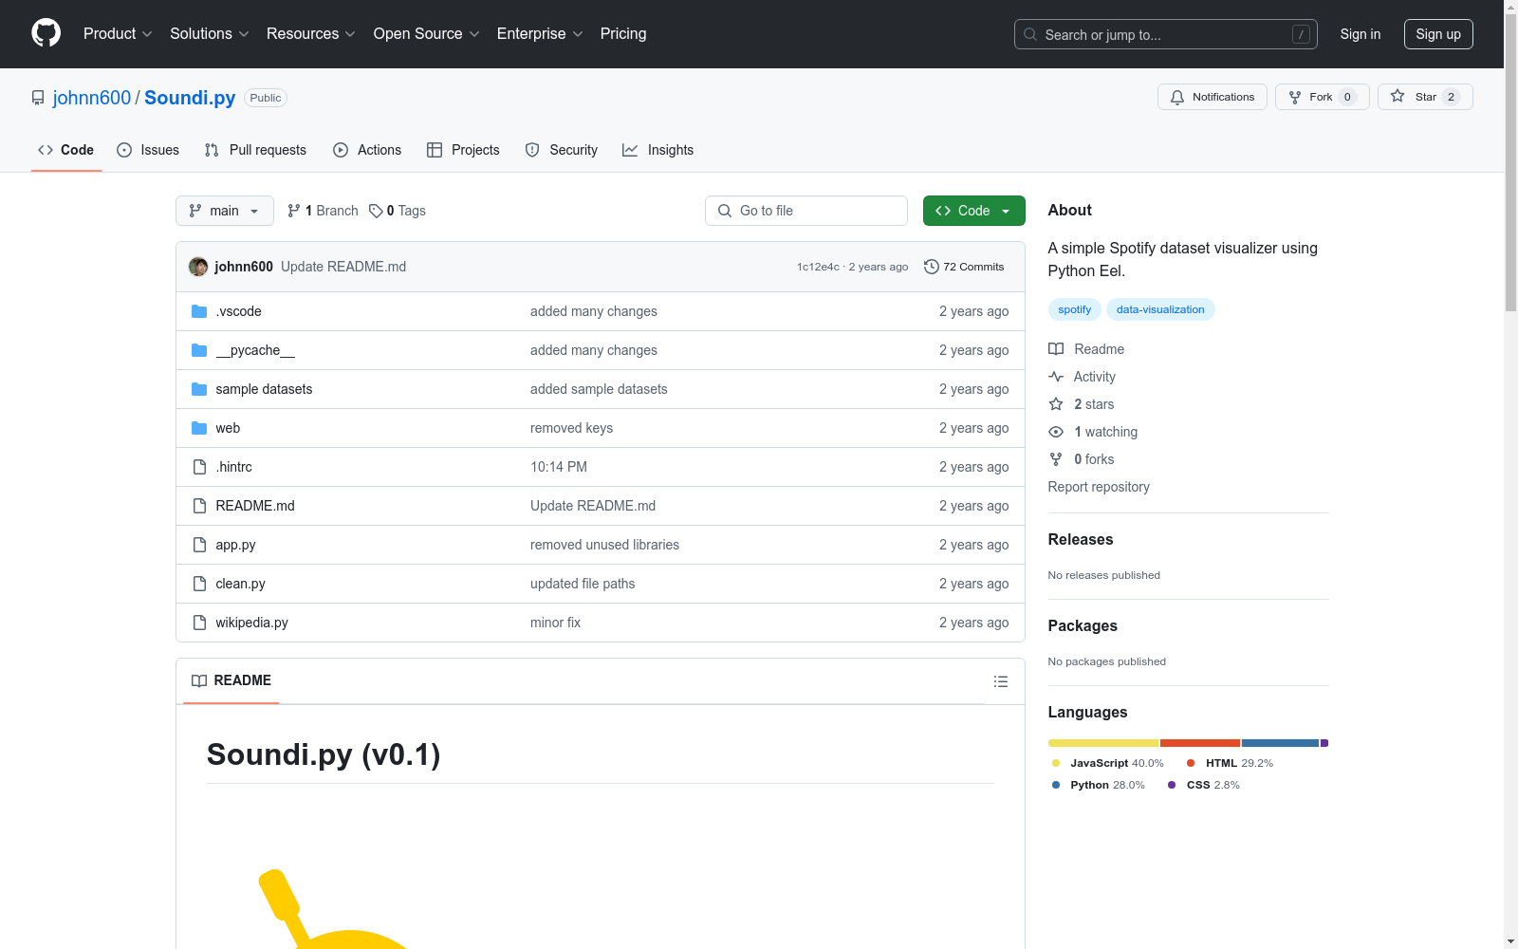Click the wikipedia.py file icon
1518x949 pixels.
(x=199, y=623)
